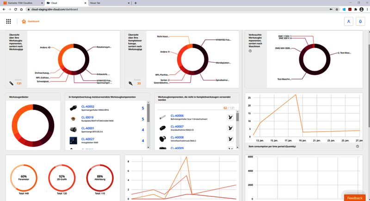Viewport: 370px width, 201px height.
Task: Open the notifications bell
Action: pos(361,21)
